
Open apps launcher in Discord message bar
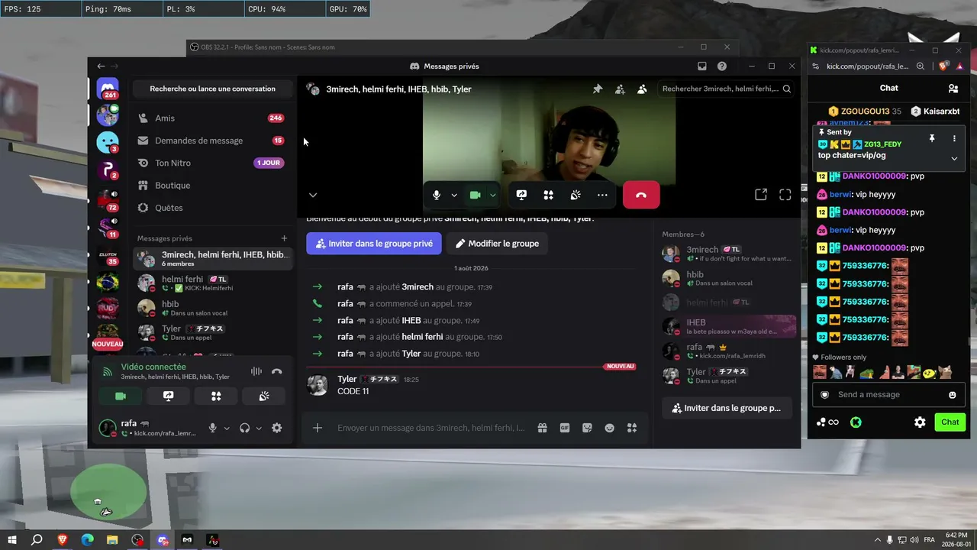click(x=632, y=428)
